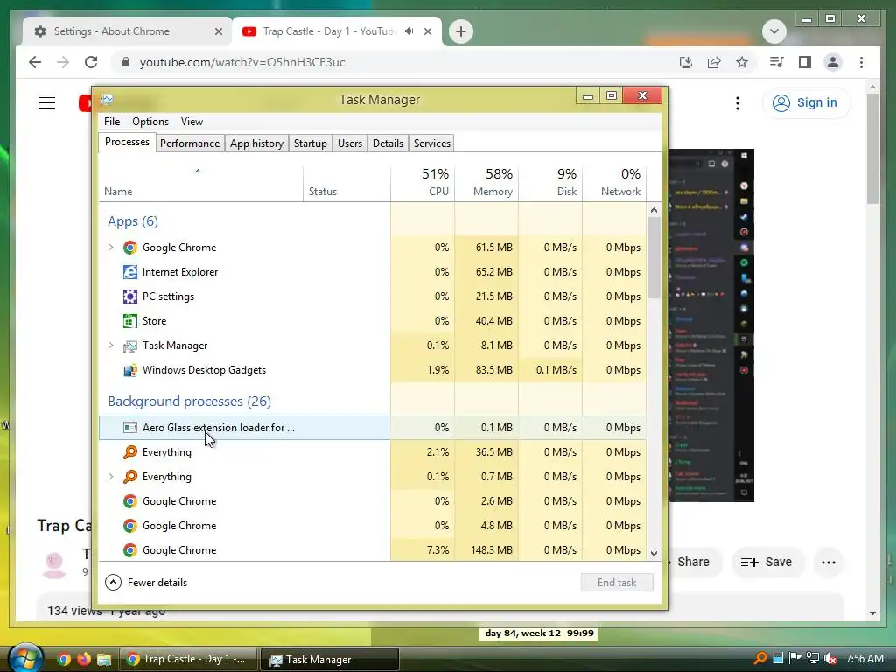Viewport: 896px width, 672px height.
Task: Click the muted volume tray icon
Action: point(830,659)
